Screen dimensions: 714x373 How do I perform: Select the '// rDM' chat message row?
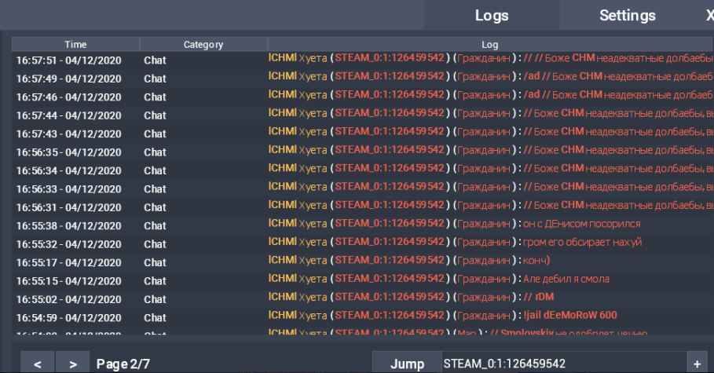(x=533, y=297)
